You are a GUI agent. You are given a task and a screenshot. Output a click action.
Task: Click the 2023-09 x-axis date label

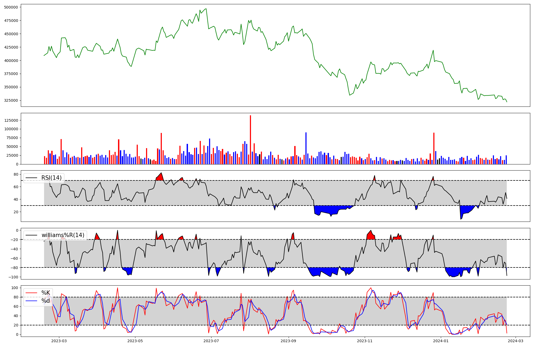tap(289, 341)
